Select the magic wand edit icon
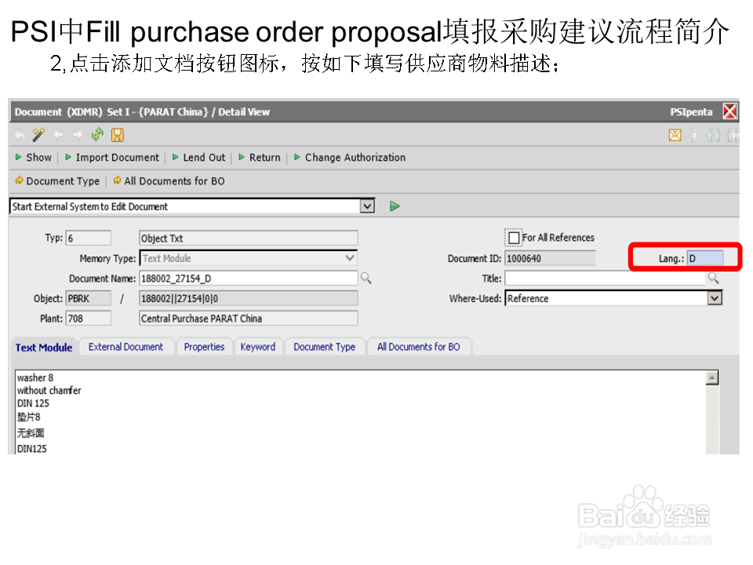Image resolution: width=753 pixels, height=565 pixels. [x=38, y=135]
